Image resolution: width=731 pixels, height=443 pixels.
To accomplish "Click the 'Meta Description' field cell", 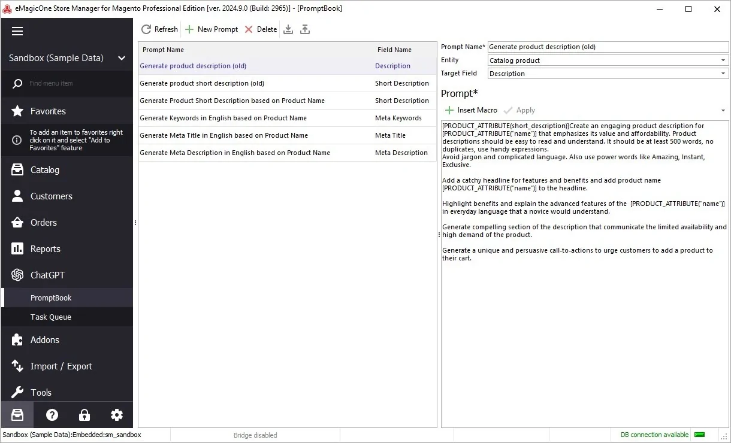I will pos(401,153).
